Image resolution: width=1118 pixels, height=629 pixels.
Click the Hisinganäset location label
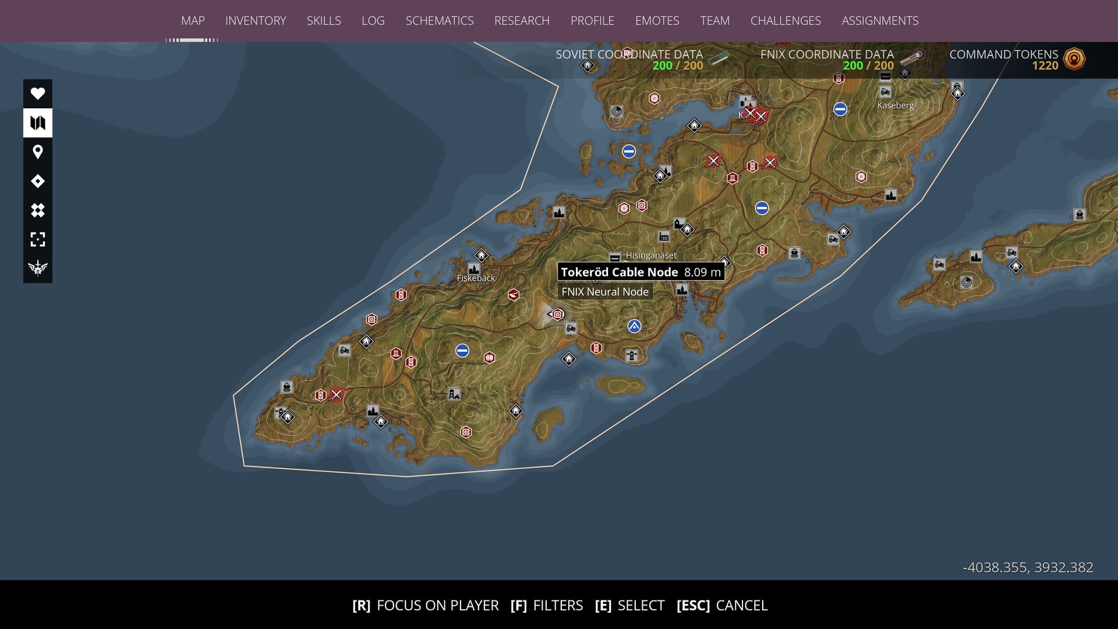click(651, 256)
